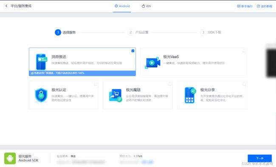Screen dimensions: 276x167
Task: Click the green Android robot SDK icon
Action: pos(10,159)
